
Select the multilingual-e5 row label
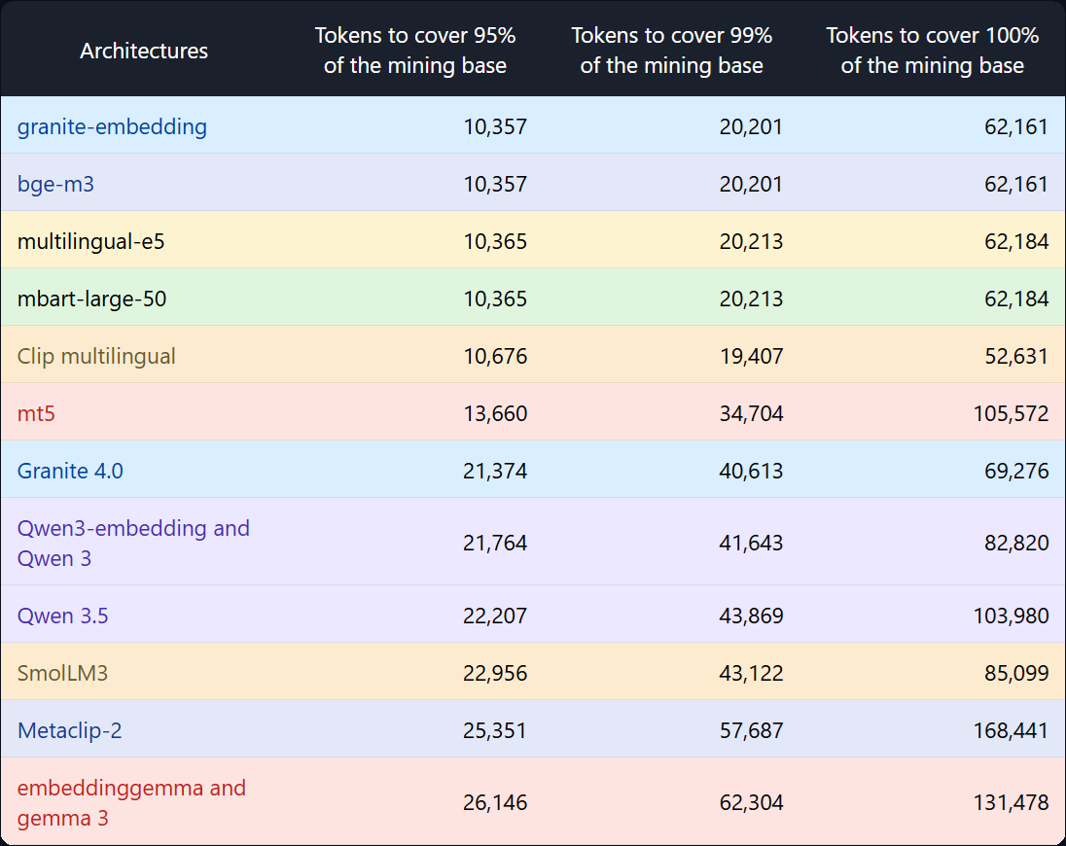(x=91, y=241)
